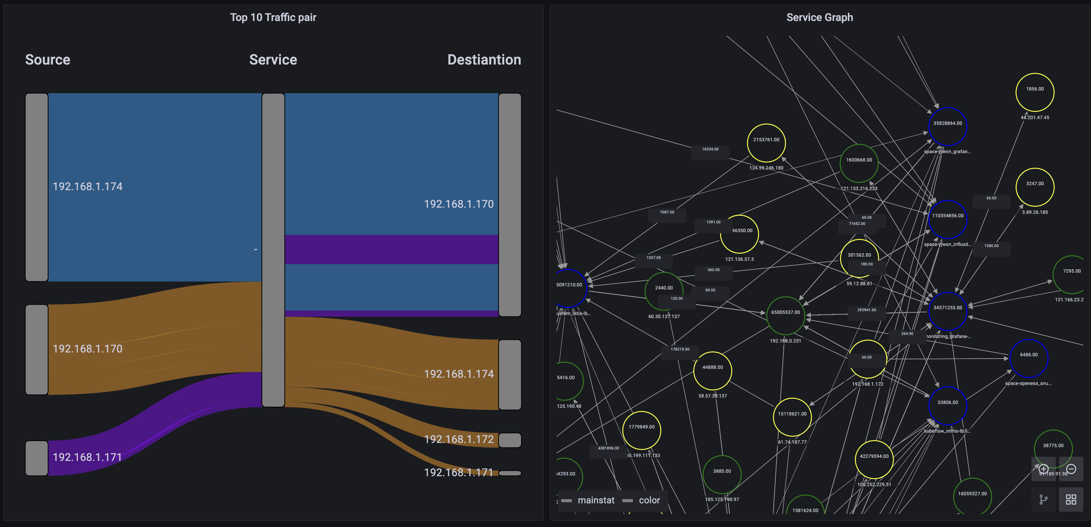Zoom in on the Service Graph
This screenshot has width=1091, height=527.
pos(1043,469)
